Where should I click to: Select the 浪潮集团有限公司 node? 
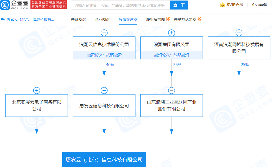pos(172,48)
